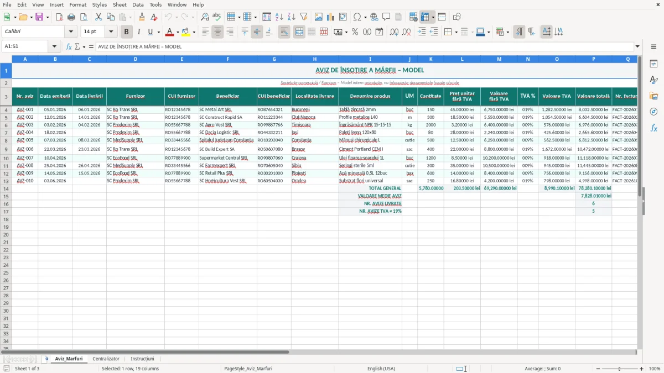Apply the yellow background color

tap(185, 32)
